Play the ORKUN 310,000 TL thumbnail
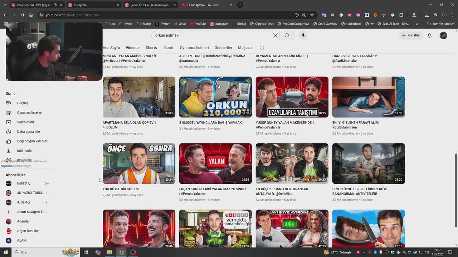458x257 pixels. pyautogui.click(x=215, y=97)
